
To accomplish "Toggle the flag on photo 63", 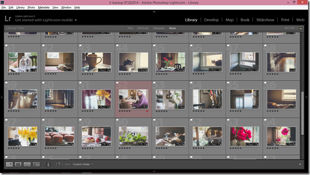I will [228, 120].
